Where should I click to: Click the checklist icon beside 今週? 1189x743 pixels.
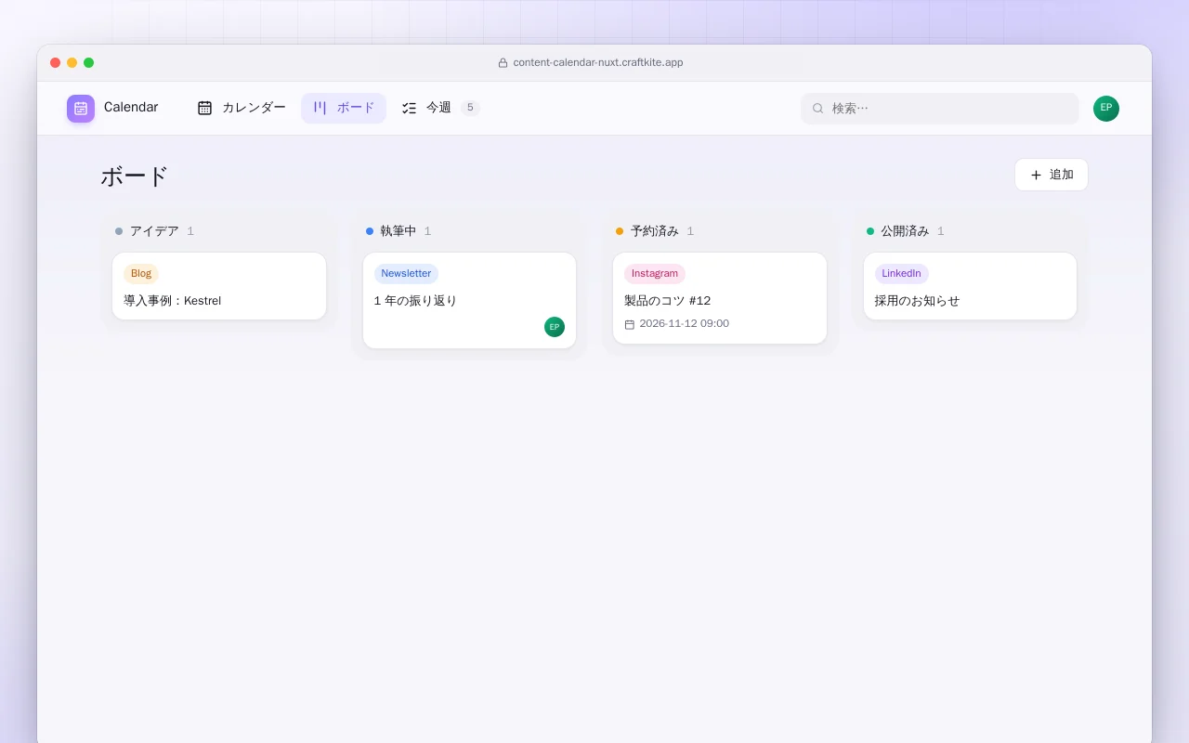(409, 108)
